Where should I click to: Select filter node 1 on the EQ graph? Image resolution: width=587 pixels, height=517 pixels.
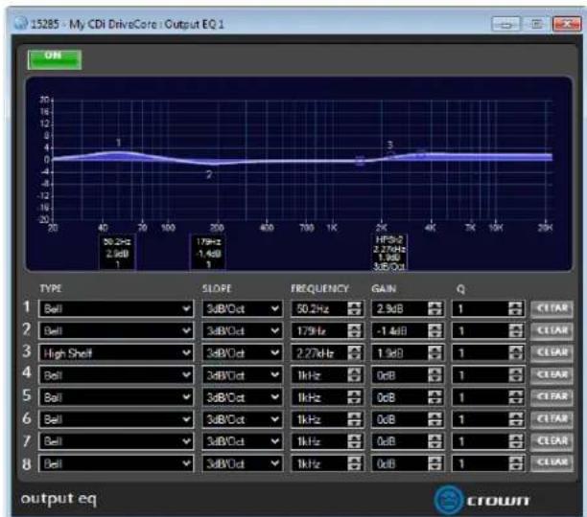(118, 143)
